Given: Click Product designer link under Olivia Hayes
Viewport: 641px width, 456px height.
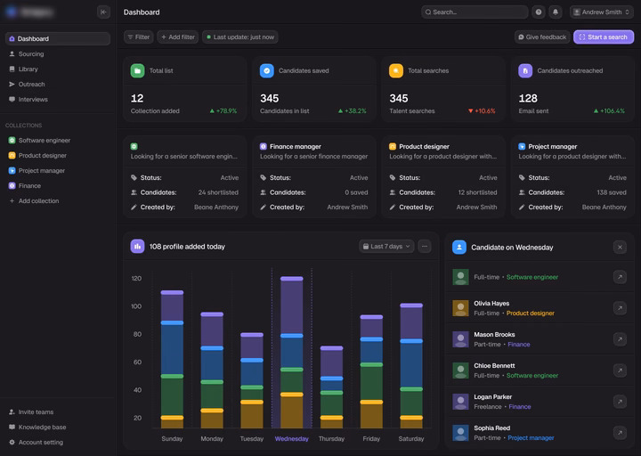Looking at the screenshot, I should pos(531,313).
